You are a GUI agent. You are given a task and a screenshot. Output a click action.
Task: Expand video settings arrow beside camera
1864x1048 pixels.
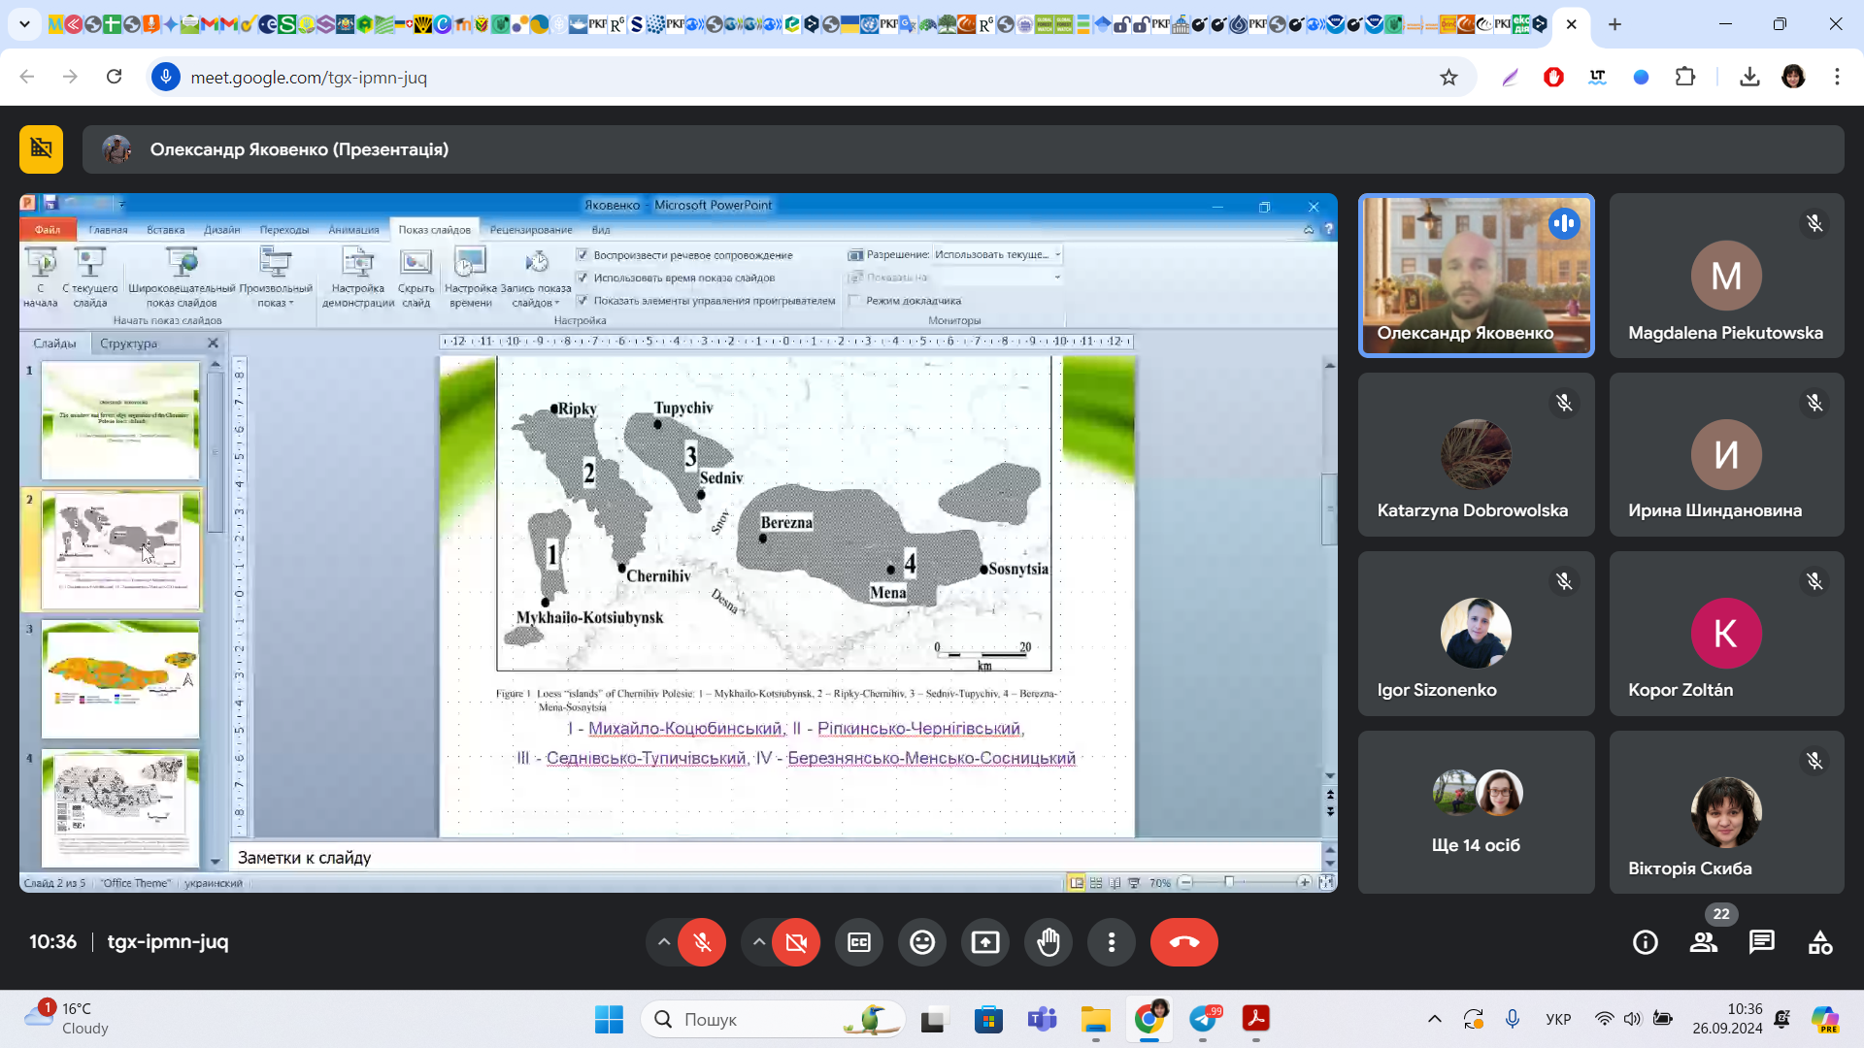[x=759, y=942]
